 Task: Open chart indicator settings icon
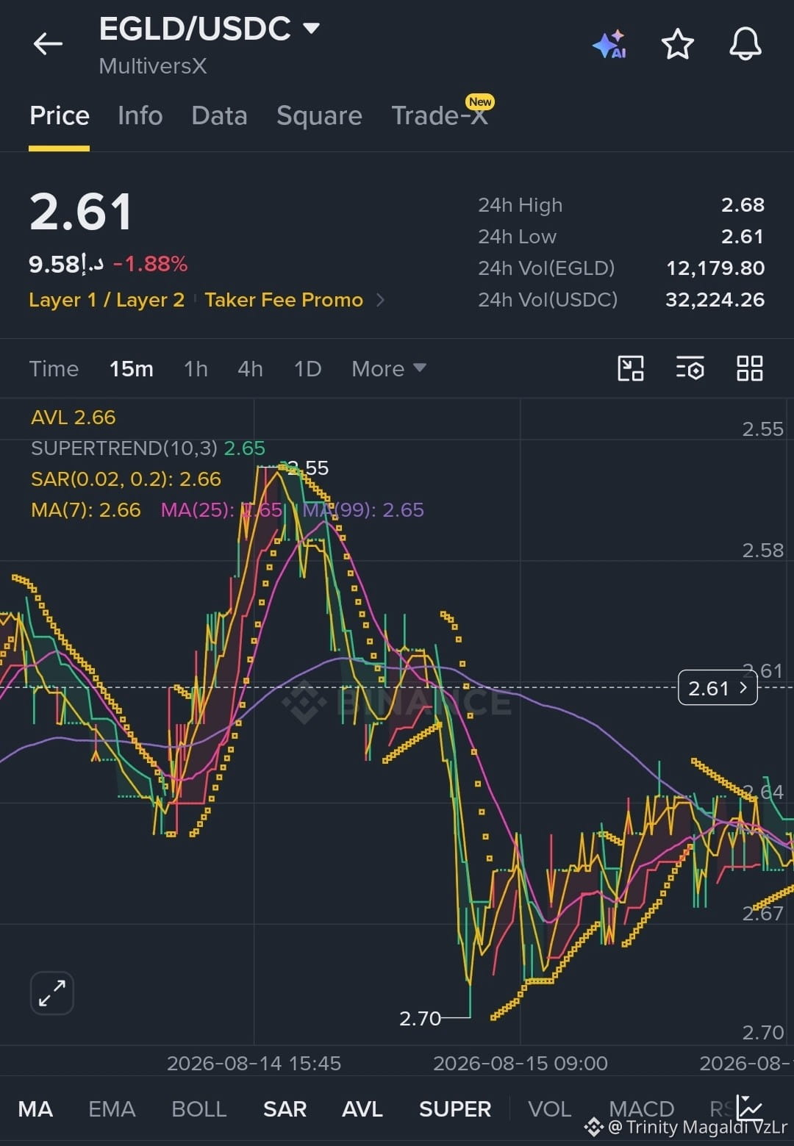coord(690,368)
